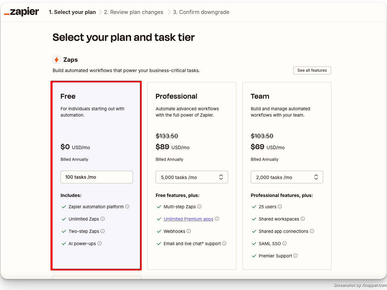Click the Professional features, plus: label
The image size is (387, 290).
click(x=282, y=195)
